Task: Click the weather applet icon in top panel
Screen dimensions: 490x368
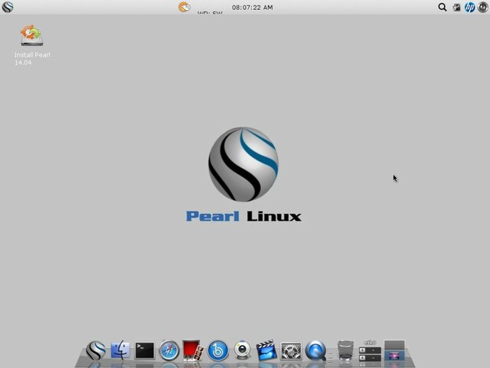Action: [185, 7]
